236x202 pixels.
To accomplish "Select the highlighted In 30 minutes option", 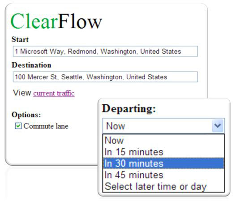I will tap(163, 163).
